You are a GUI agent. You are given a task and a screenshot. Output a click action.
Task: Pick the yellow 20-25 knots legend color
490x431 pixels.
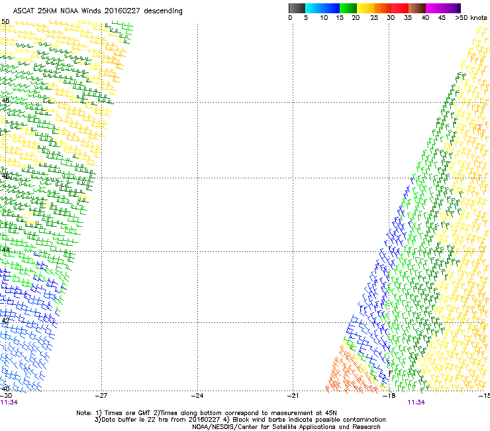coord(366,8)
